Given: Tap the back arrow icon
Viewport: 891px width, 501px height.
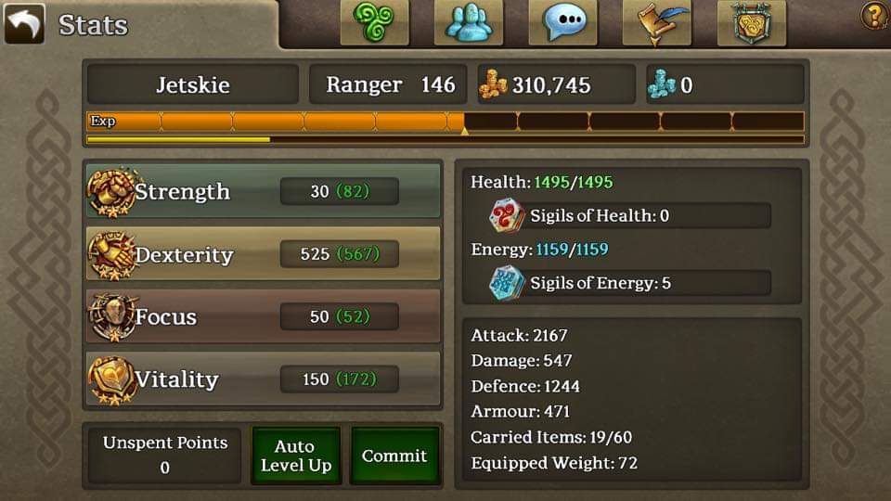Looking at the screenshot, I should click(24, 23).
